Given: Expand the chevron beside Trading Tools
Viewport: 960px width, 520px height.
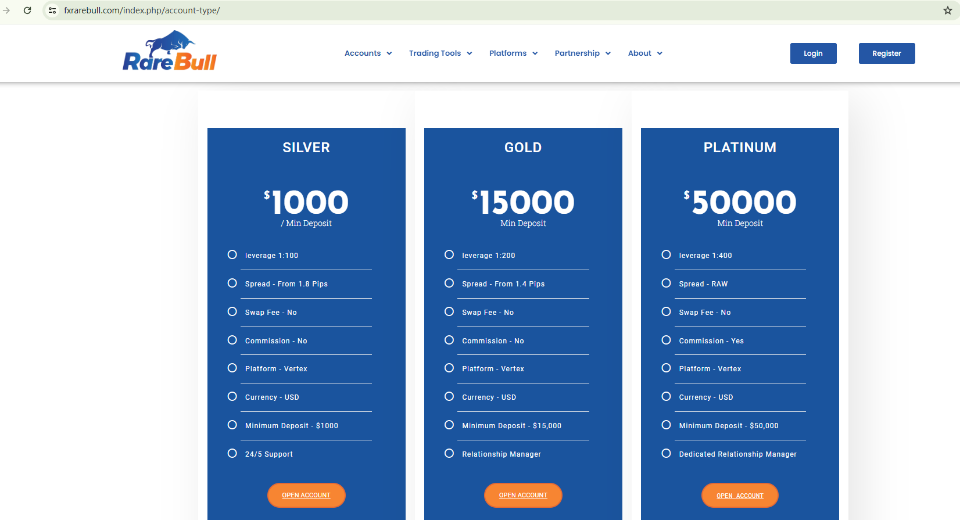Looking at the screenshot, I should point(470,53).
